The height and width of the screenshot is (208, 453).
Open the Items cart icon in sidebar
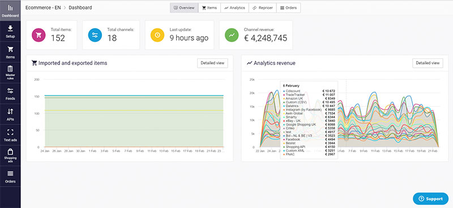(x=10, y=49)
